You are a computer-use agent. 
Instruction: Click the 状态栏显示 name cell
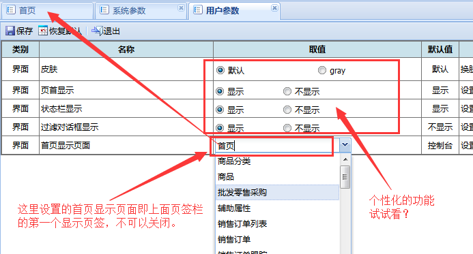(126, 108)
